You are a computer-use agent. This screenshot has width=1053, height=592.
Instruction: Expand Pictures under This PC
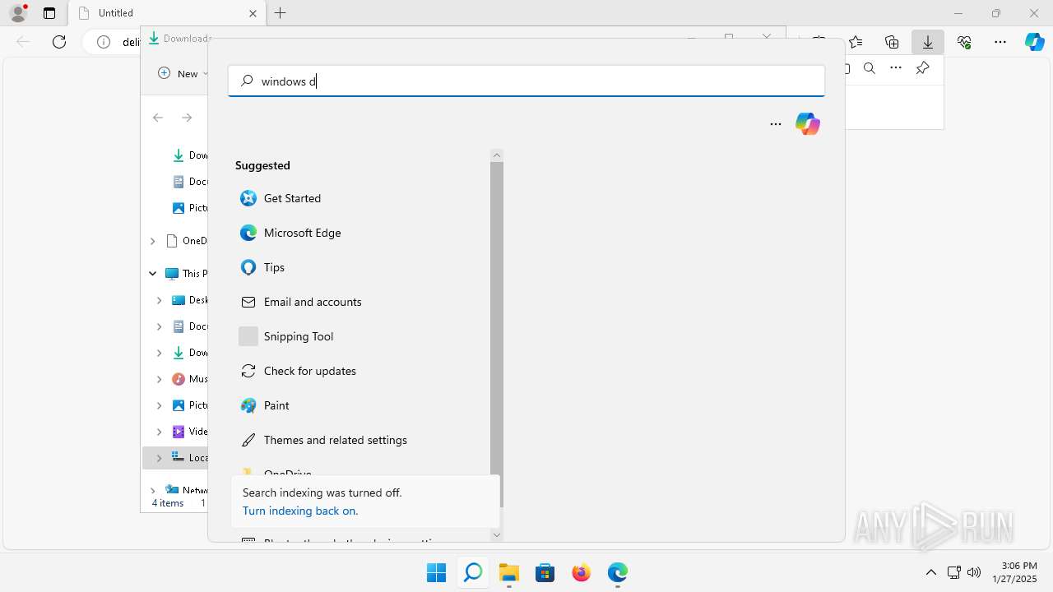coord(159,405)
